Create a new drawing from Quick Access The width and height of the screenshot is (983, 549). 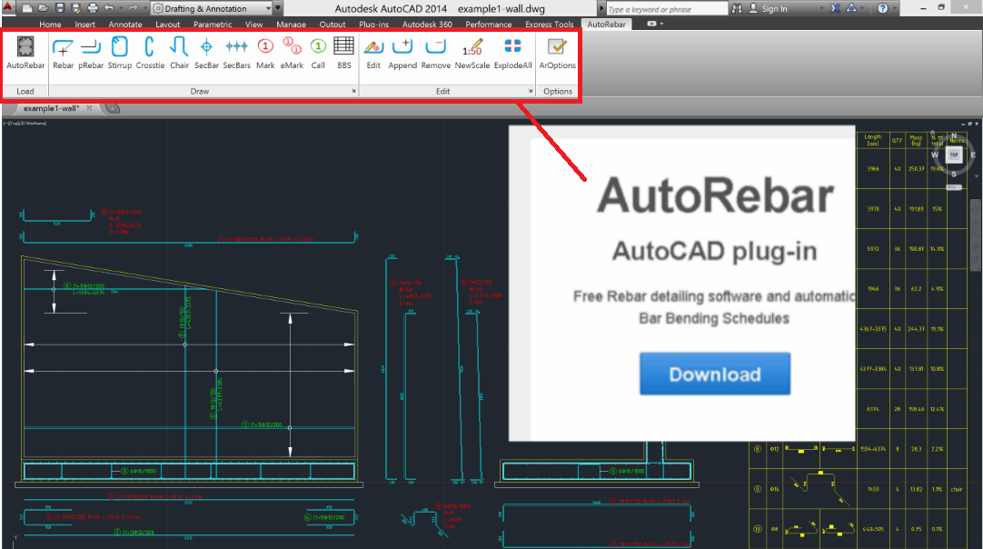tap(27, 8)
